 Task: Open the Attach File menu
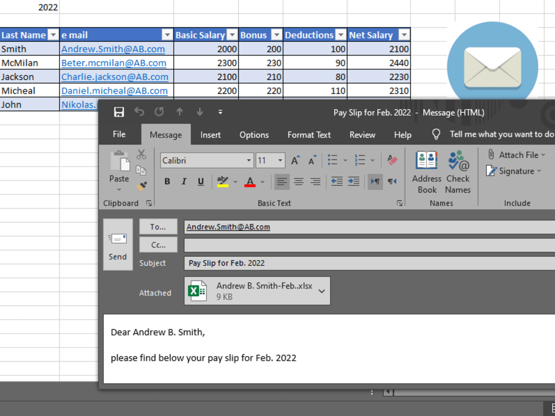(x=517, y=155)
